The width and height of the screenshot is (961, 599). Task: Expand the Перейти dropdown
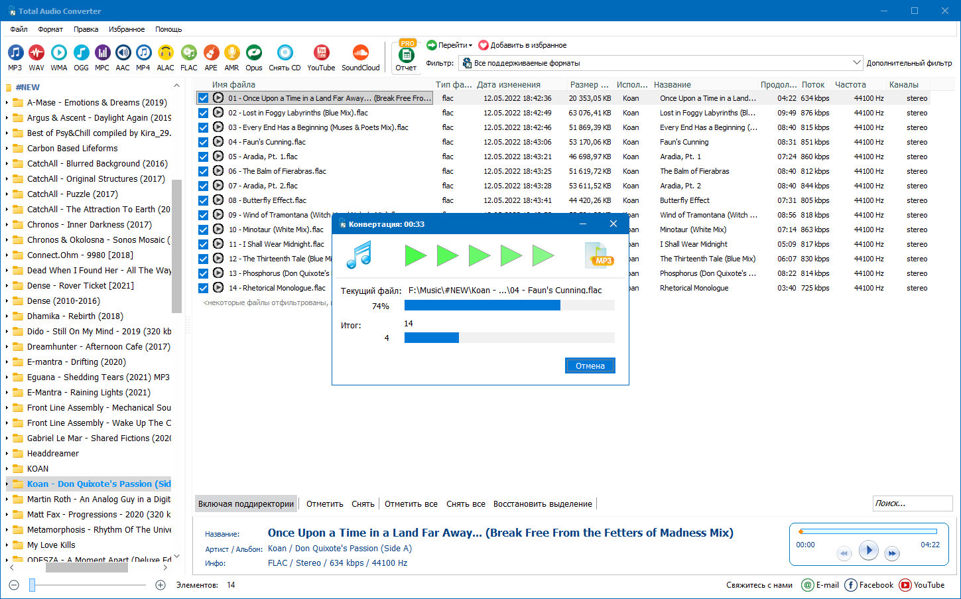click(x=450, y=45)
